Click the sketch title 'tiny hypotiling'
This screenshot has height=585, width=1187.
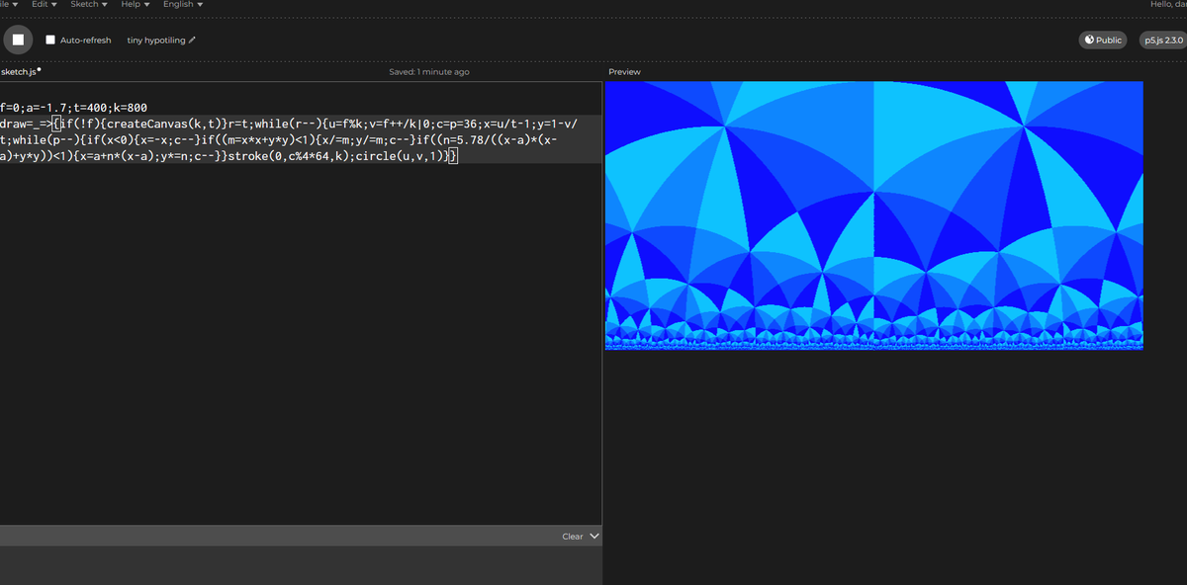155,41
